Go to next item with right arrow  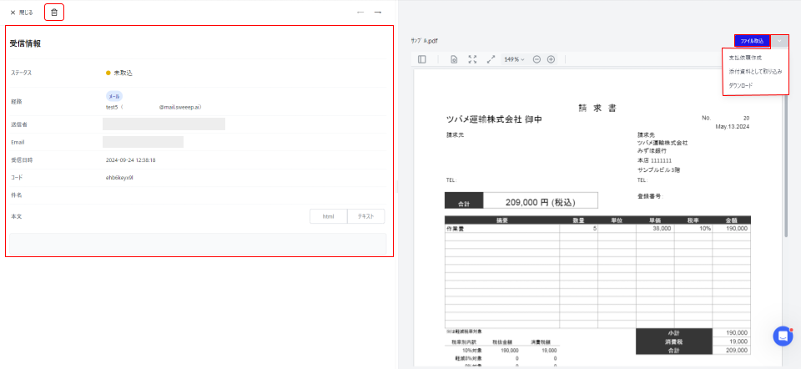(378, 13)
